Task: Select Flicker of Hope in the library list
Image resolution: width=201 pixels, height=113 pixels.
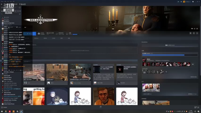Action: tap(7, 79)
